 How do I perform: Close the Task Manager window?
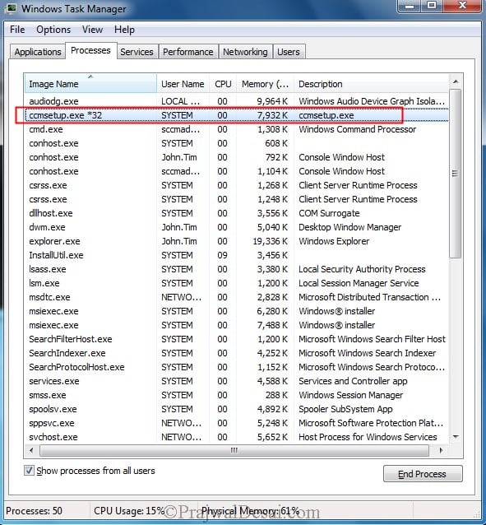coord(463,6)
